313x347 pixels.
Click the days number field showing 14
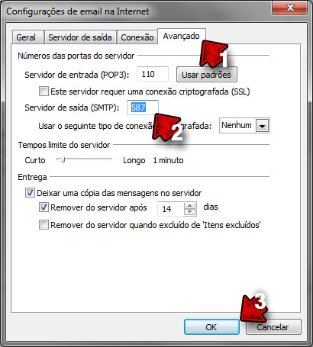170,209
